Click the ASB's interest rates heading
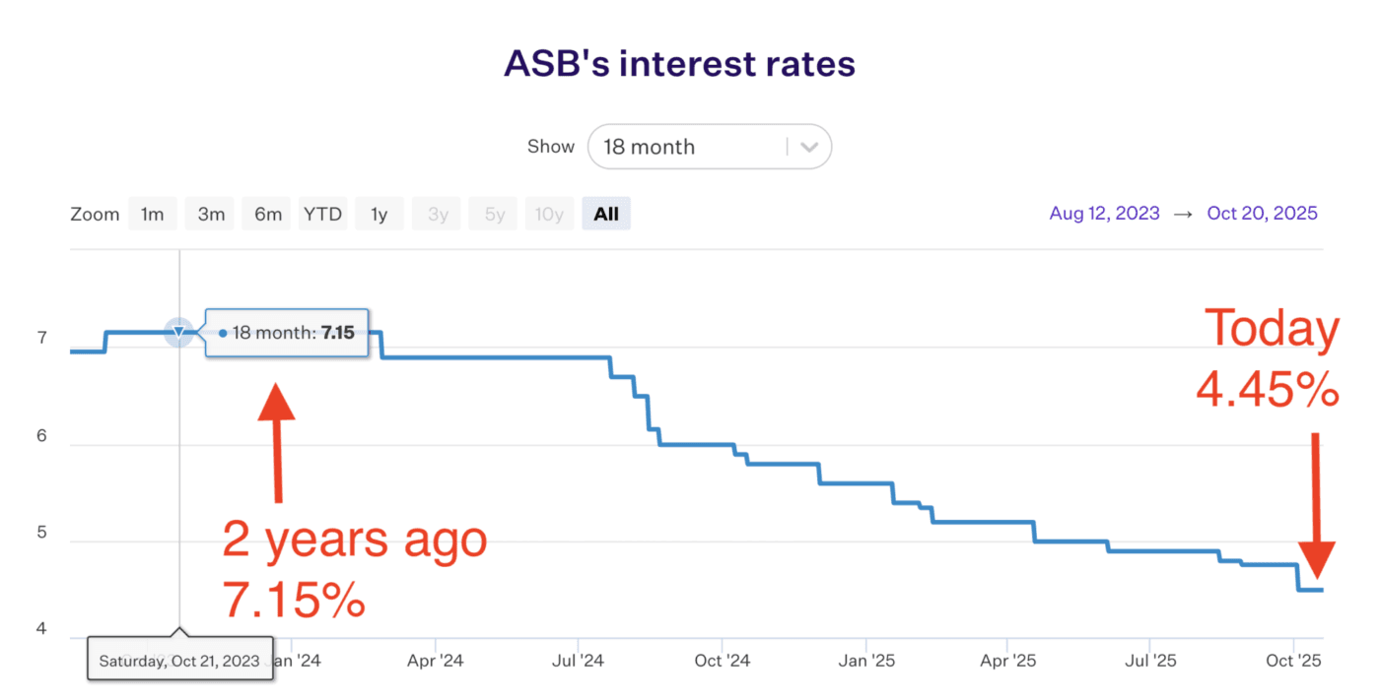The height and width of the screenshot is (700, 1380). click(679, 64)
